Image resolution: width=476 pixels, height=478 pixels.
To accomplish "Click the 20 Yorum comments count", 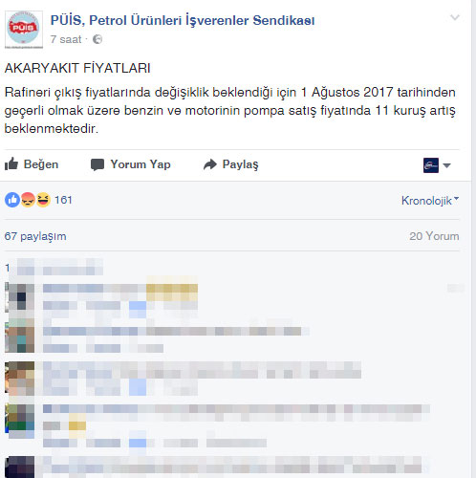I will click(x=434, y=236).
